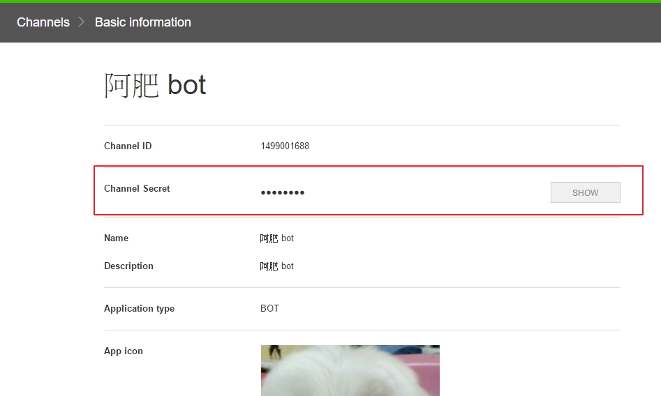The height and width of the screenshot is (396, 661).
Task: Open the App icon image thumbnail
Action: [x=350, y=371]
